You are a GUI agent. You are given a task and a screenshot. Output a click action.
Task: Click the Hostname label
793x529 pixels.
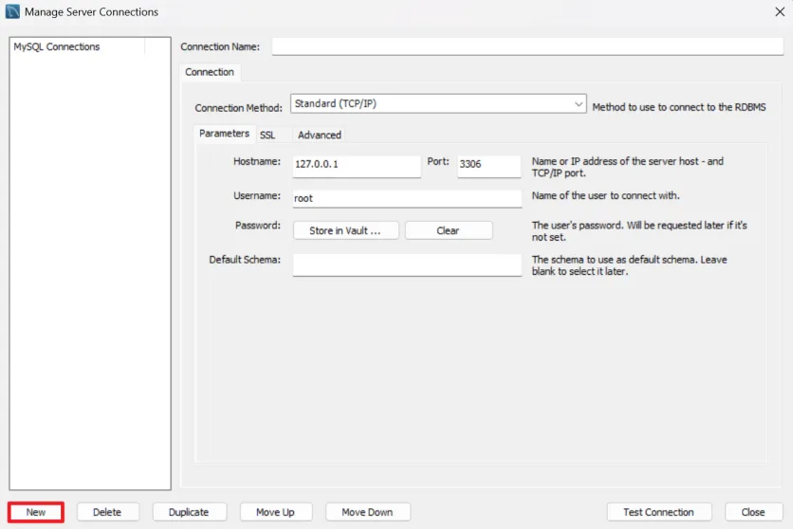tap(257, 161)
